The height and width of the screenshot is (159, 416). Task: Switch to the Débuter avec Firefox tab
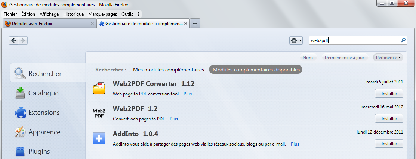50,23
